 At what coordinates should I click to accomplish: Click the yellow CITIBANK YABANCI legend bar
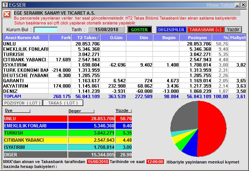pos(35,140)
